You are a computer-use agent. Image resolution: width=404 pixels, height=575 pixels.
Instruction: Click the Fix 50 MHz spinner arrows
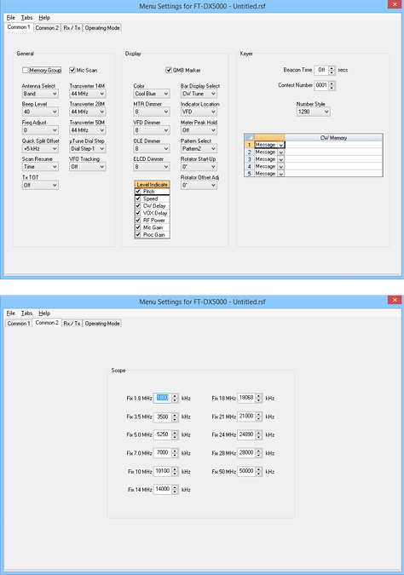[259, 471]
